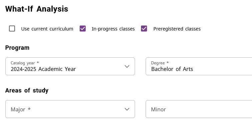Uncheck the Preregistered classes checkbox
252x121 pixels.
144,29
